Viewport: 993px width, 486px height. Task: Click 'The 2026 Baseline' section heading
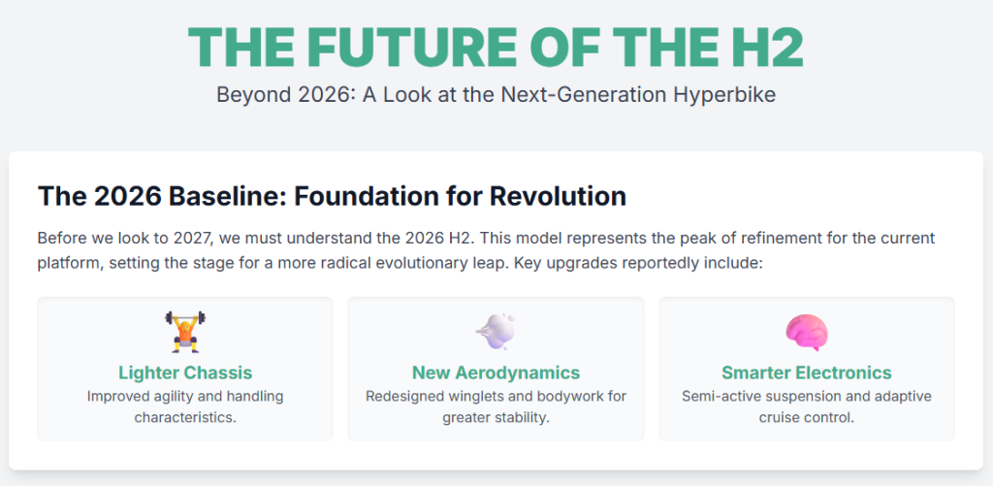tap(332, 196)
